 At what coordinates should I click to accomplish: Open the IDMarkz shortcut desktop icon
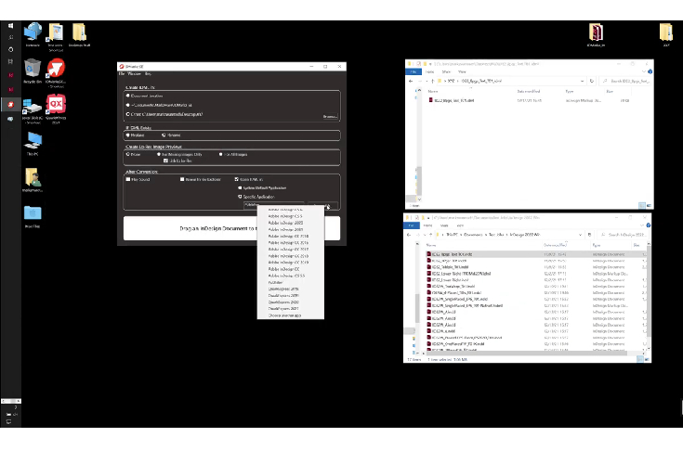pos(56,72)
